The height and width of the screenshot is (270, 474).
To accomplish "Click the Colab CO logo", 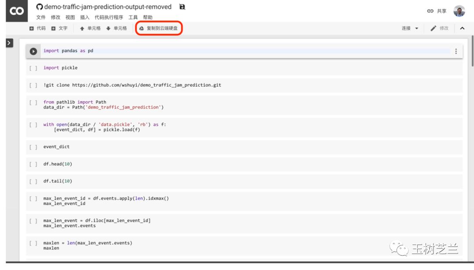I will pyautogui.click(x=17, y=11).
